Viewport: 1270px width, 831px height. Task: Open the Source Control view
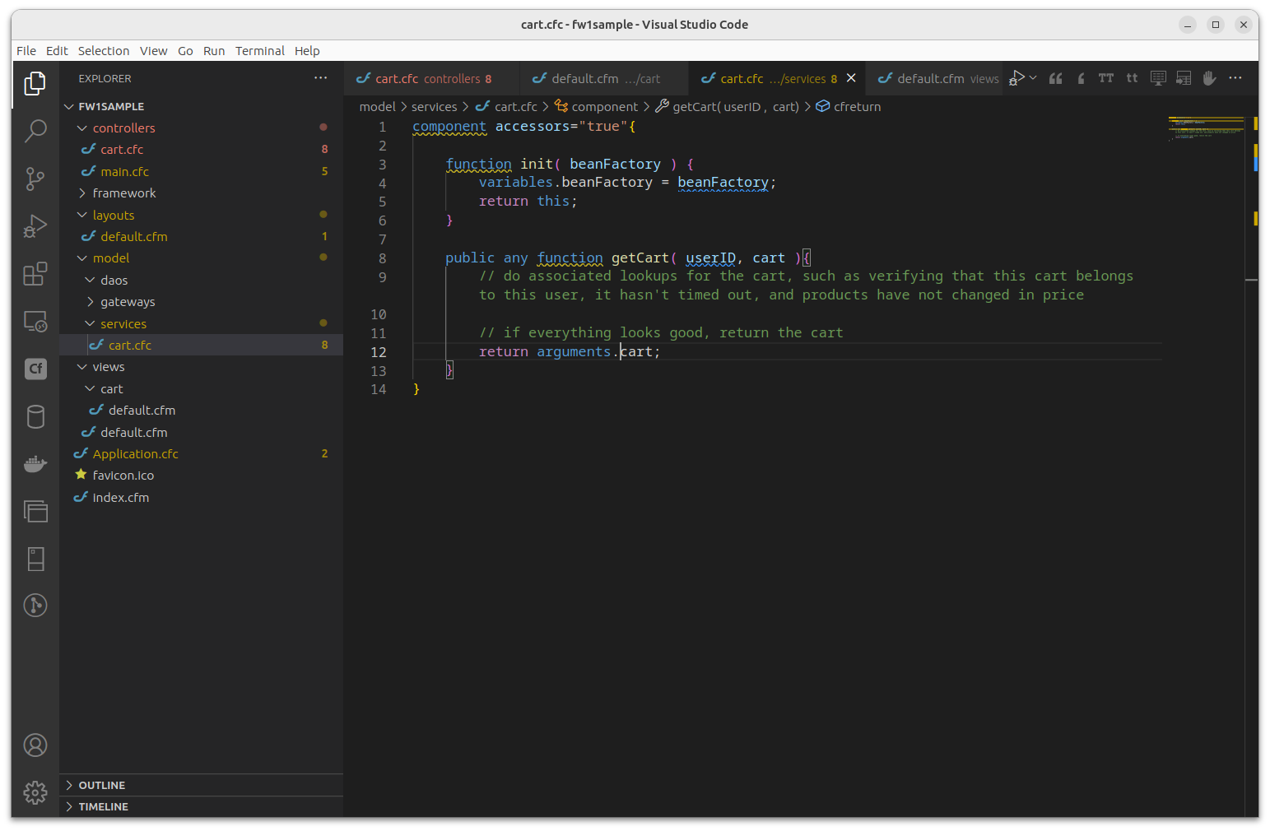[x=35, y=179]
